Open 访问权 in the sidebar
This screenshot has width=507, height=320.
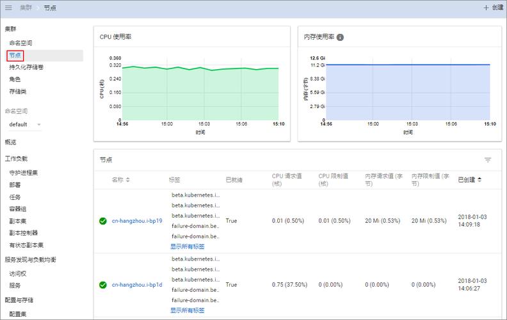[x=18, y=274]
